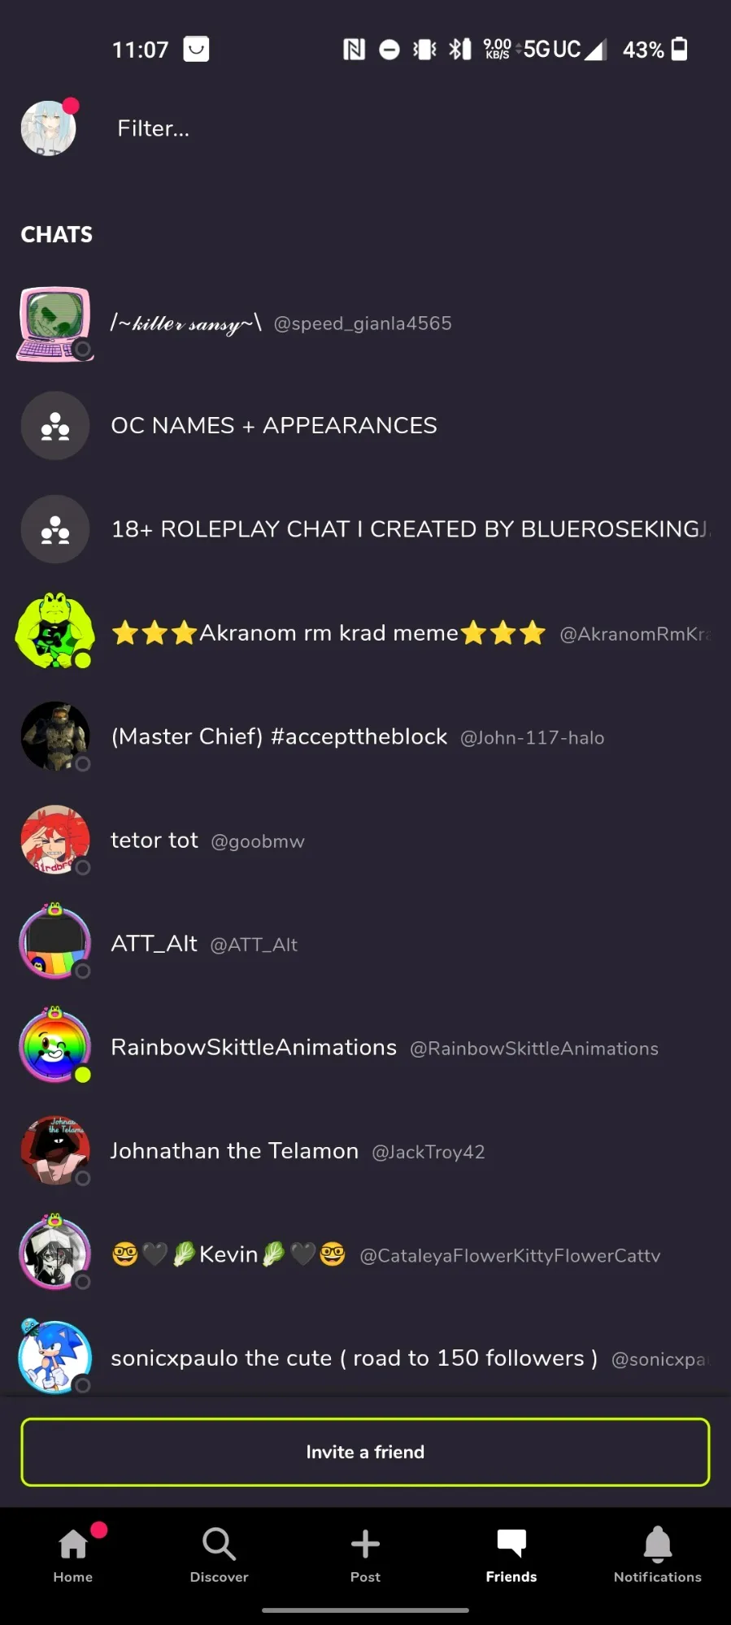The image size is (731, 1625).
Task: Tap the Invite a friend button
Action: pyautogui.click(x=365, y=1452)
